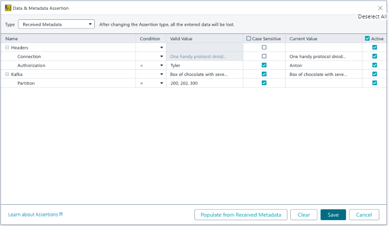Click the Clear button
Viewport: 389px width, 226px height.
coord(304,215)
